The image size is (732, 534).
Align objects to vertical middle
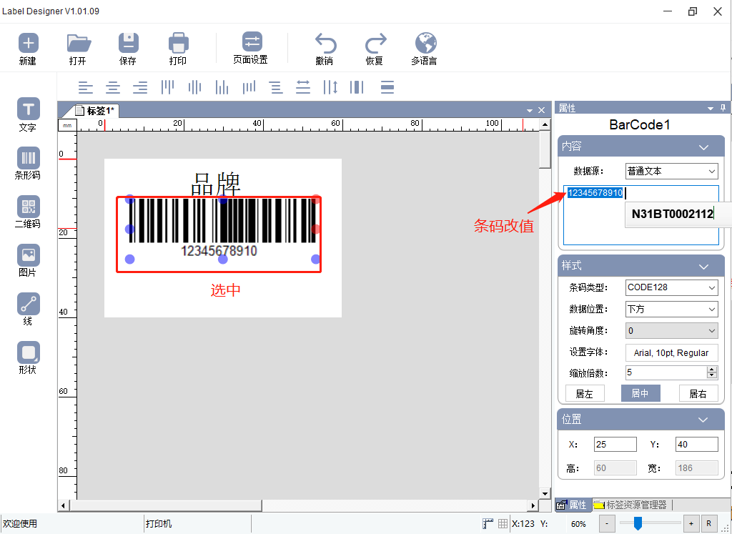(194, 87)
